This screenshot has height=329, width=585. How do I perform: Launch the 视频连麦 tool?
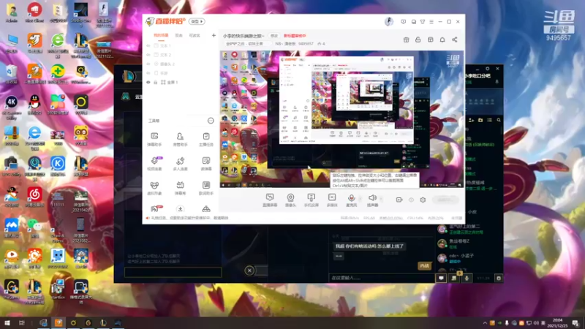(x=154, y=163)
